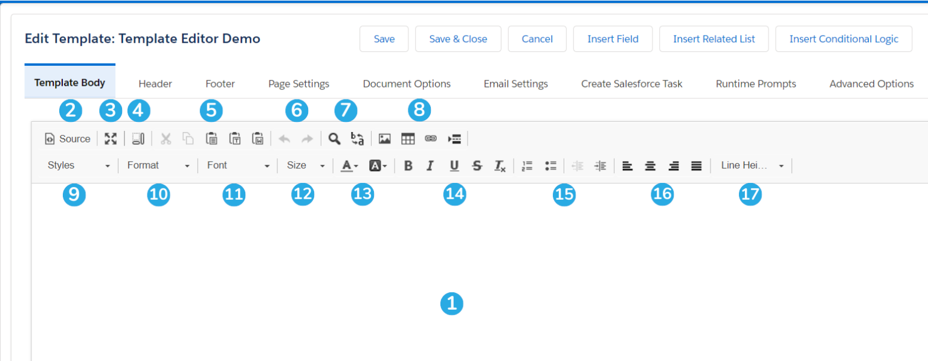
Task: Open the Font dropdown
Action: pos(237,165)
